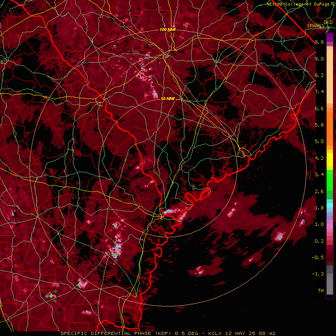Select the 5.0 value on the color scale
Screen dimensions: 336x336
point(319,141)
